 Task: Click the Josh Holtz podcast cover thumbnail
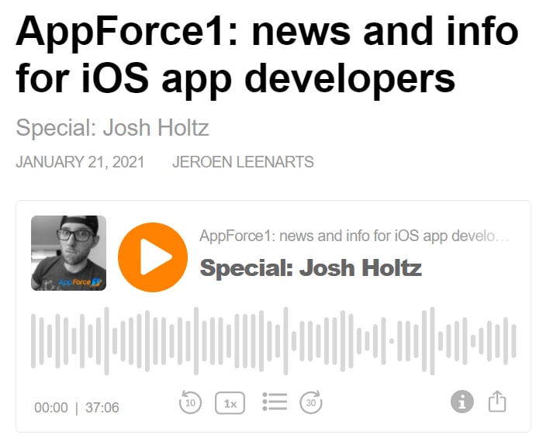68,254
